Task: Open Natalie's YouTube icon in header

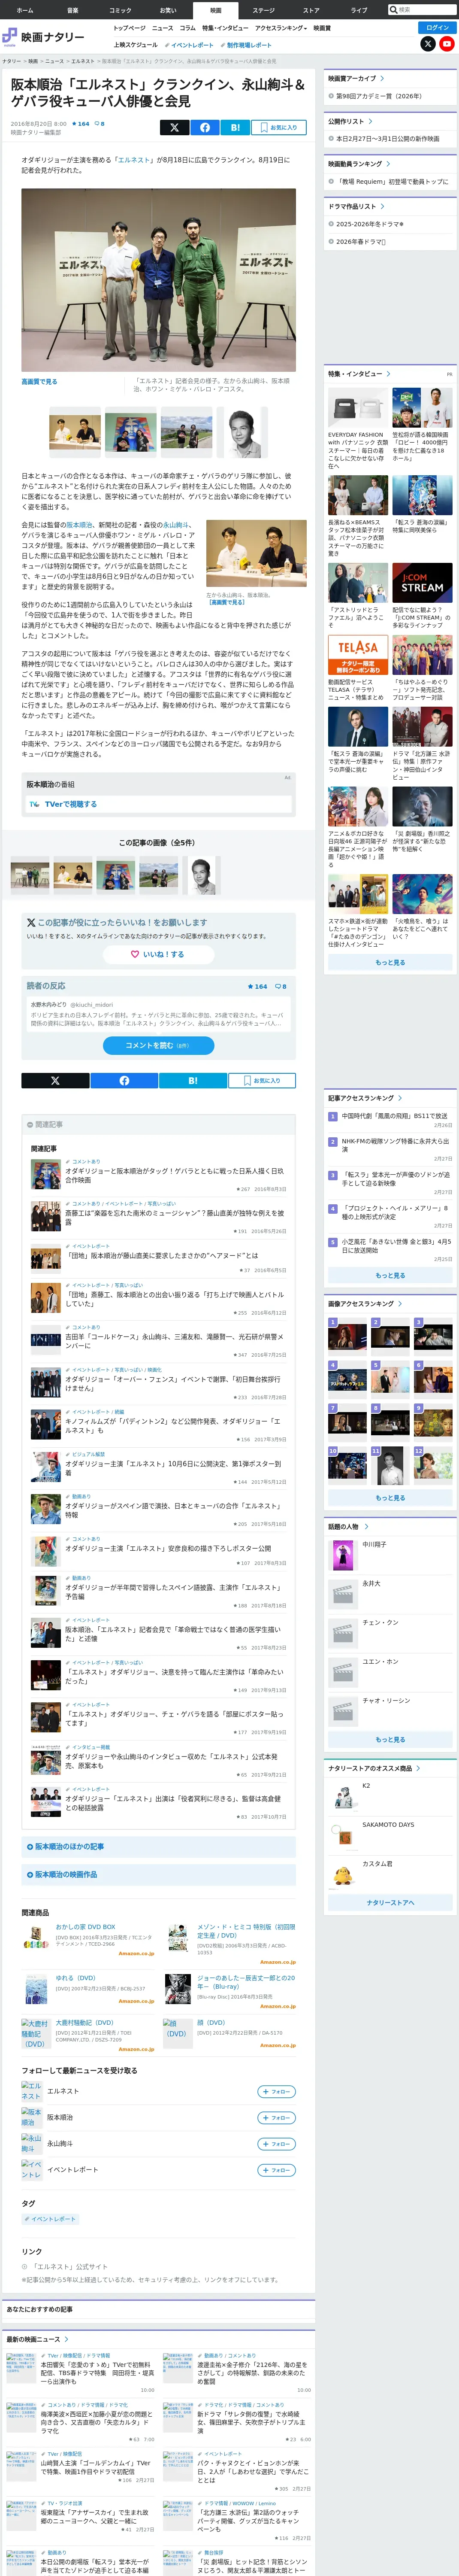Action: (x=447, y=44)
